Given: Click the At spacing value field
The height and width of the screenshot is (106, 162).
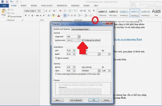Looking at the screenshot, I should tap(105, 71).
